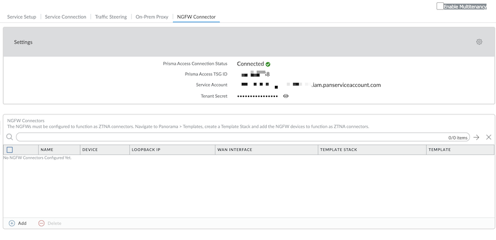Focus the NGFW Connectors search field
Viewport: 496px width, 240px height.
click(243, 137)
